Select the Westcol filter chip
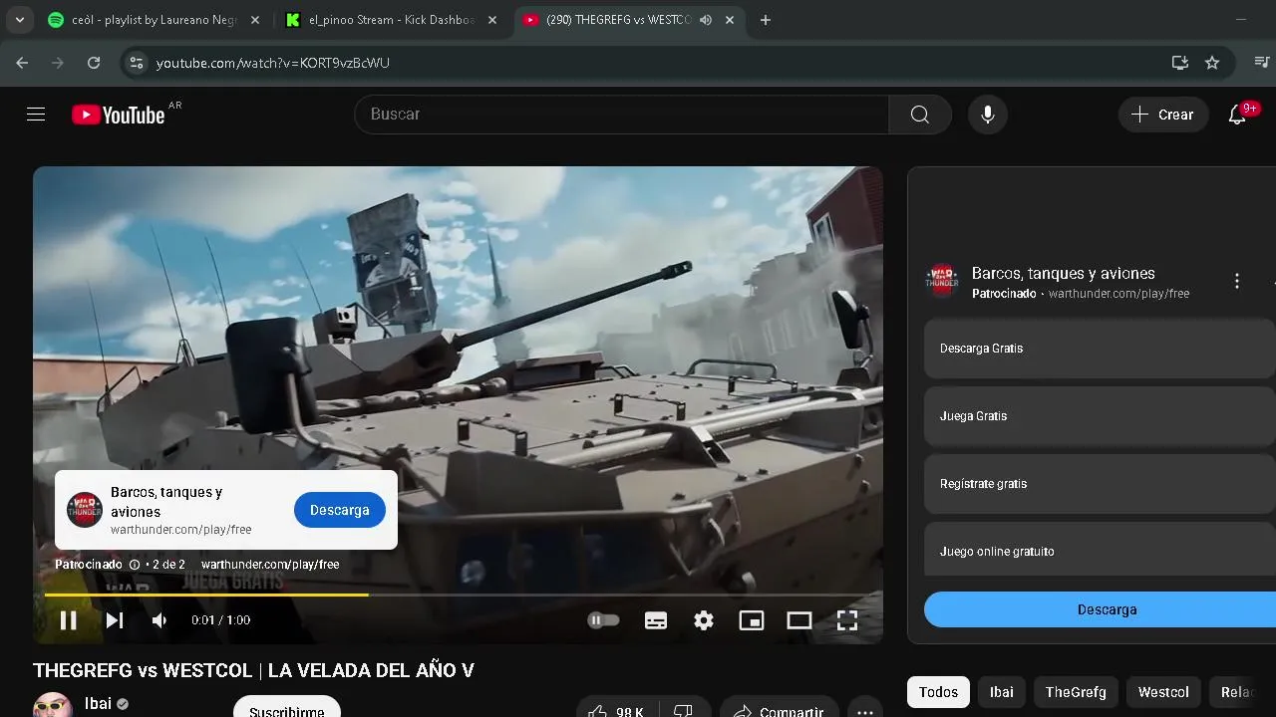This screenshot has height=717, width=1276. [1163, 692]
